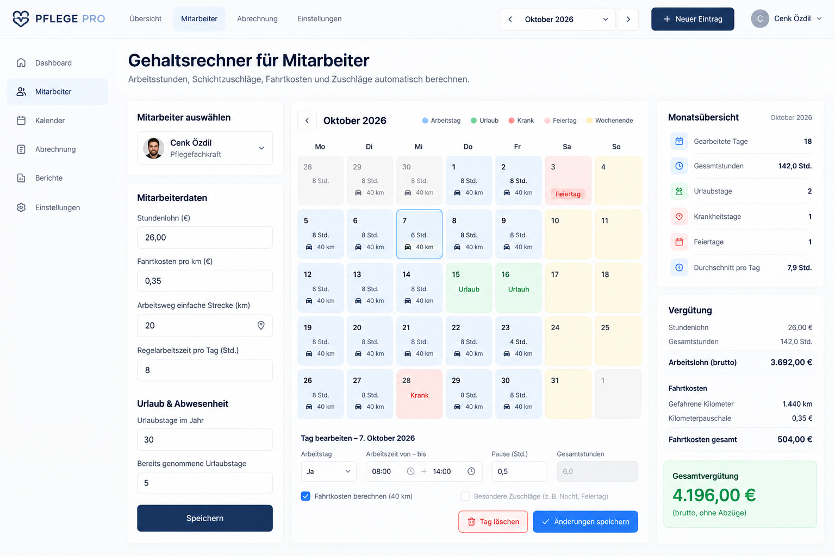This screenshot has height=556, width=835.
Task: Click the Gearbeitete Tage calendar icon
Action: pyautogui.click(x=679, y=141)
